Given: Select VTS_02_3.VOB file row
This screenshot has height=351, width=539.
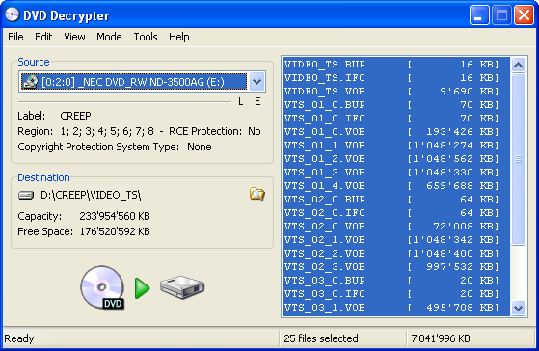Looking at the screenshot, I should pyautogui.click(x=396, y=267).
